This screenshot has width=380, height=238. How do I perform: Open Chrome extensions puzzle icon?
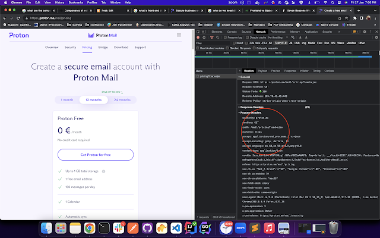point(355,18)
